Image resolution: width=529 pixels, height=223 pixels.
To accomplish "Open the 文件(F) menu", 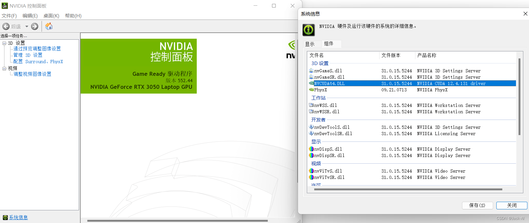I will 9,16.
